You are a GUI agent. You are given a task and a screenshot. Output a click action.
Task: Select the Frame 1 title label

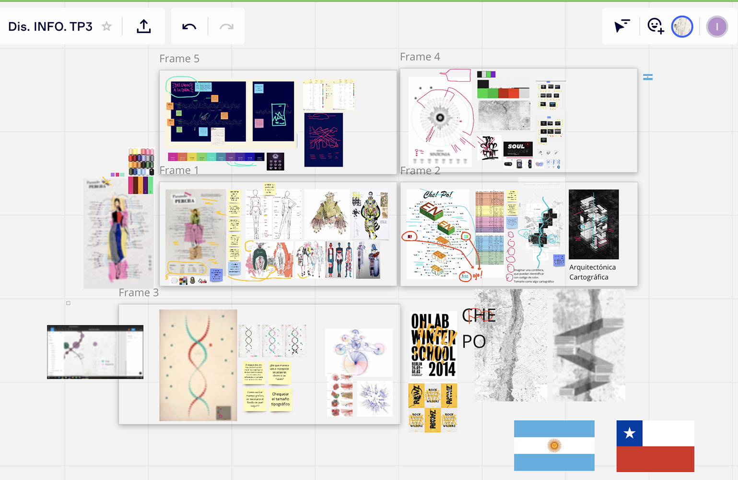179,170
